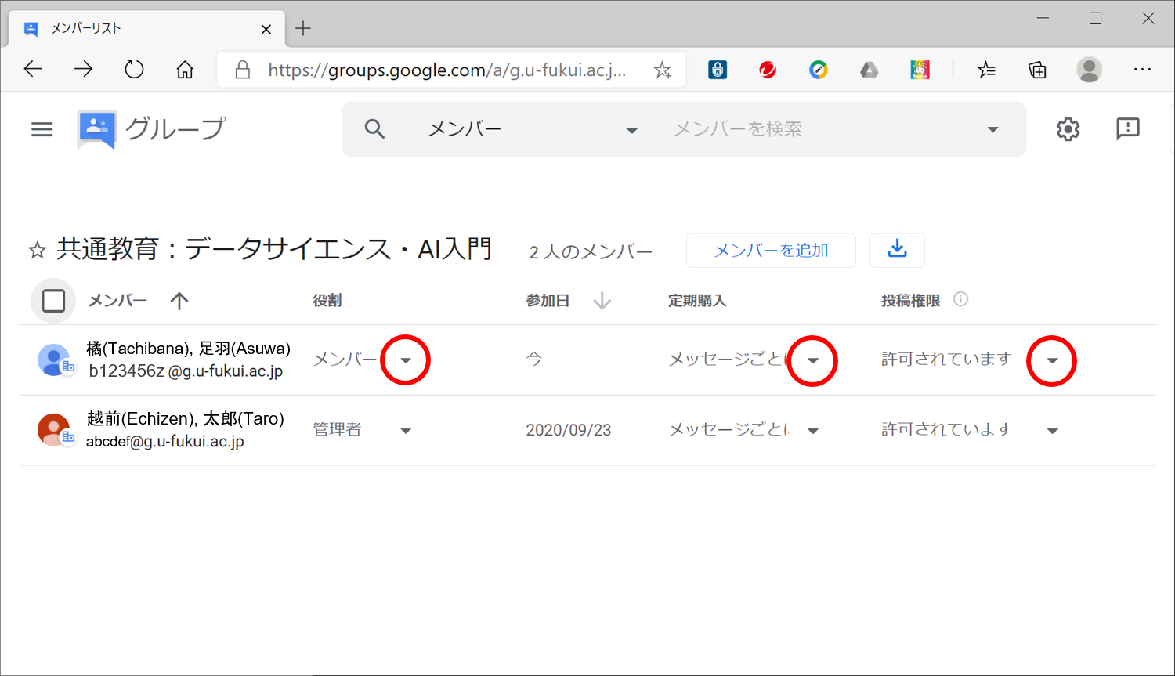Sort by 参加日 using down arrow
The image size is (1175, 676).
[602, 301]
